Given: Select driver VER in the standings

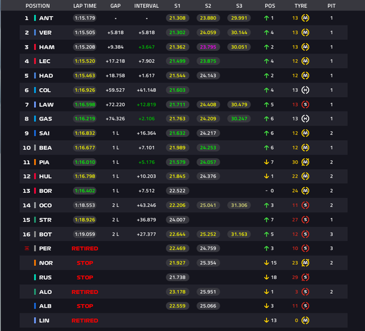Looking at the screenshot, I should point(46,33).
